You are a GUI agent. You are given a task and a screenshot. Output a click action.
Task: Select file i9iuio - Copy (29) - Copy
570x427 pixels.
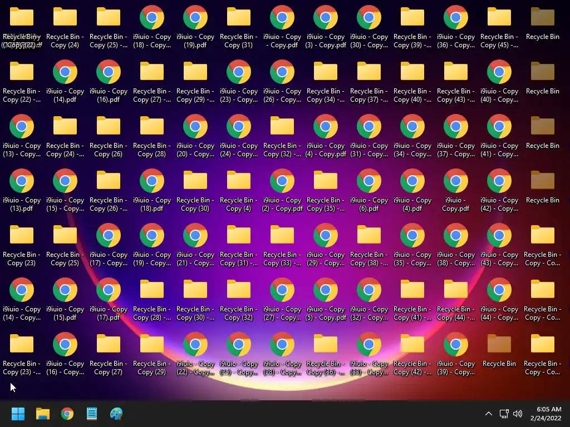point(325,245)
